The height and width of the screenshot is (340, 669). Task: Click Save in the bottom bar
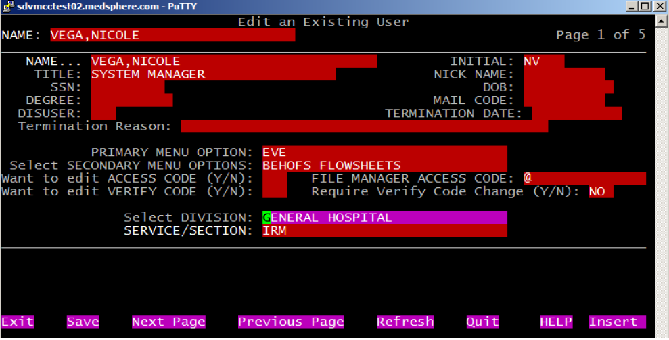click(x=83, y=322)
